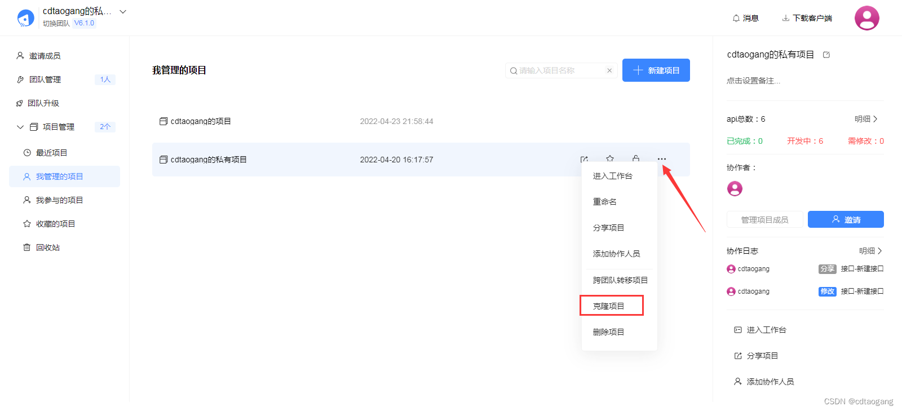Clear the search field with x icon
This screenshot has width=902, height=411.
pyautogui.click(x=609, y=70)
